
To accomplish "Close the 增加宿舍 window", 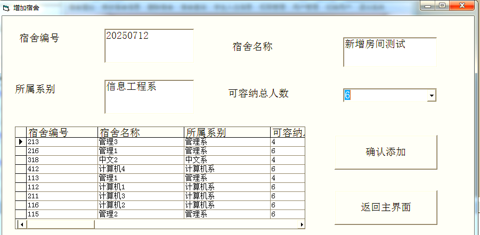I will pos(462,5).
